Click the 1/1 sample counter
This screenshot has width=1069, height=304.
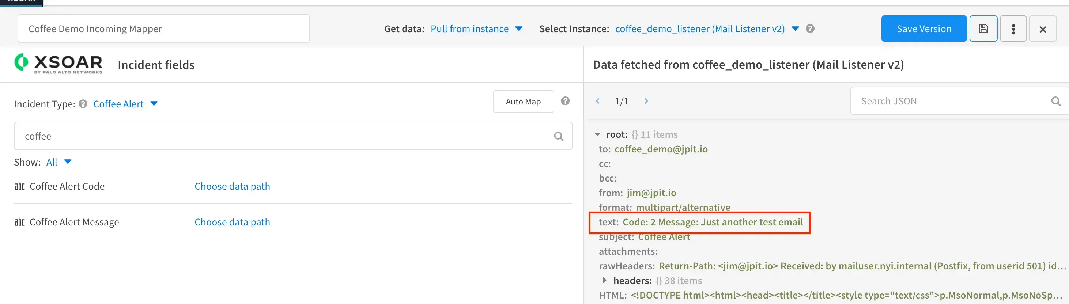tap(621, 101)
